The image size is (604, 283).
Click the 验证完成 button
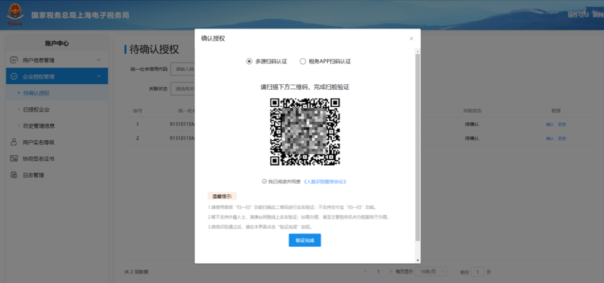pos(305,240)
